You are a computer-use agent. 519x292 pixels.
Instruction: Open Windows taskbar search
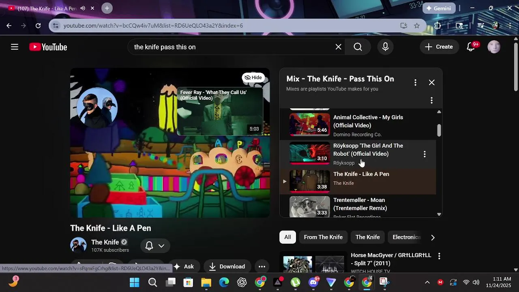click(152, 282)
